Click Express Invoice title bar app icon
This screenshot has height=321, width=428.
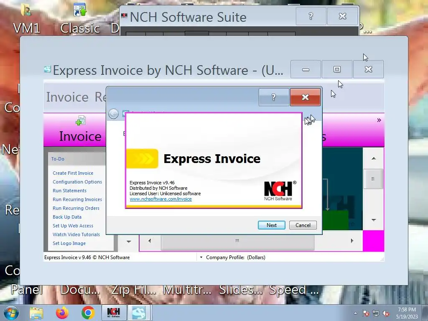pos(48,69)
